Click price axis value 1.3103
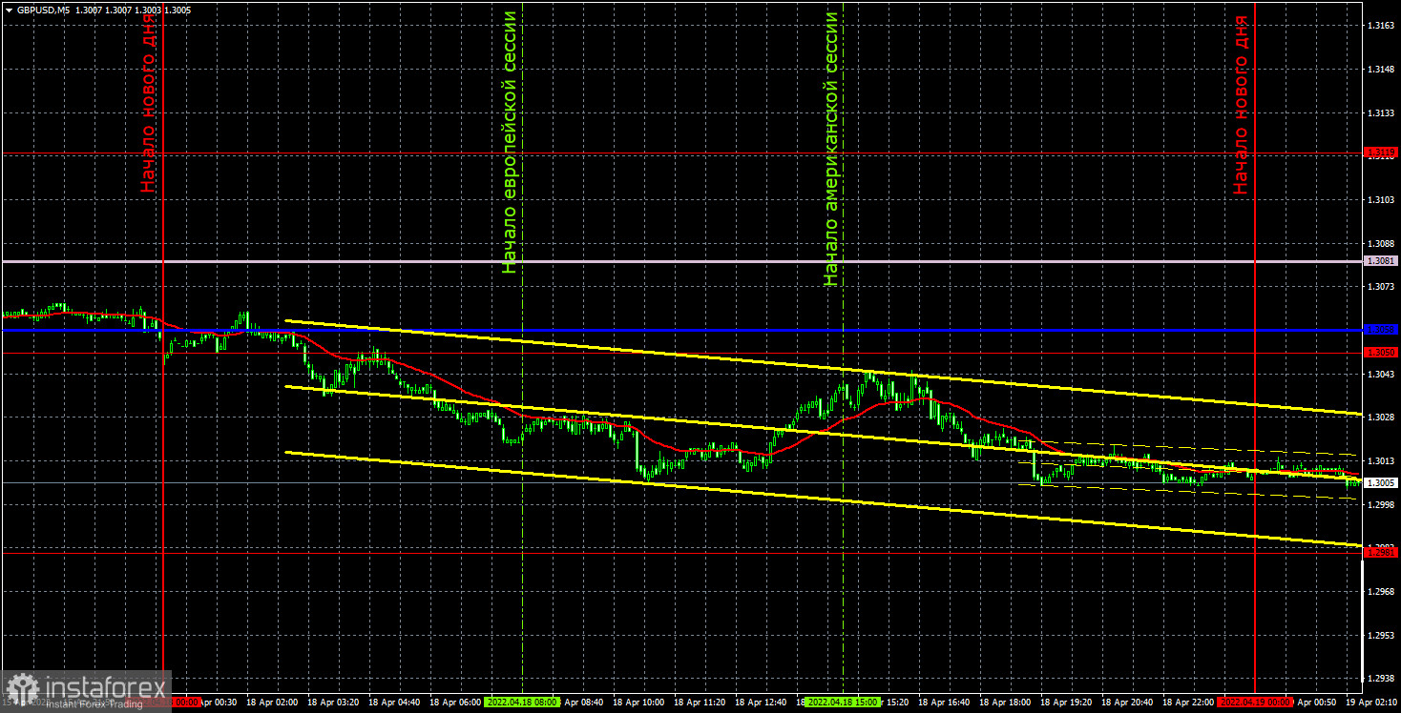 [x=1381, y=199]
